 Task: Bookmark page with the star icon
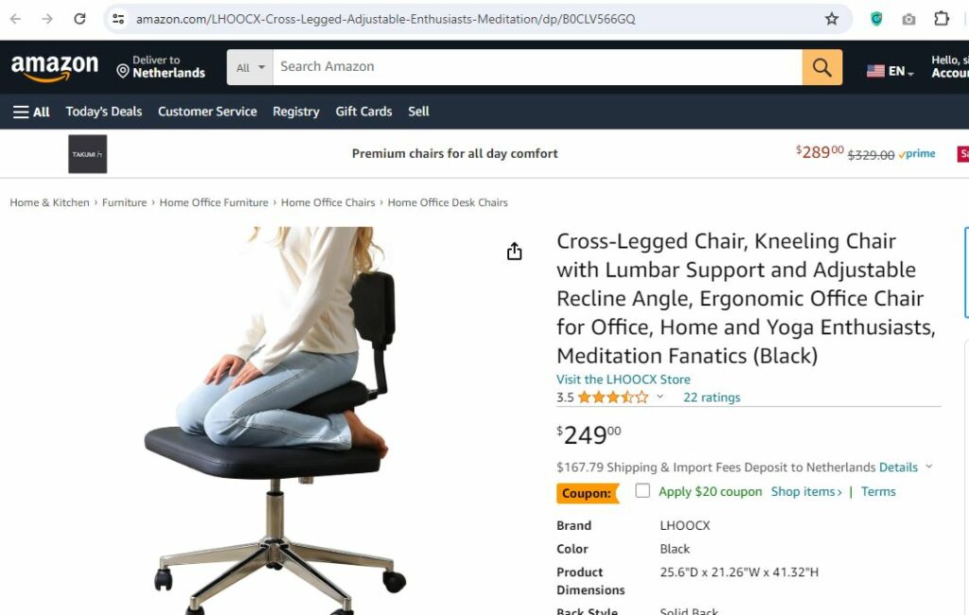[x=832, y=19]
